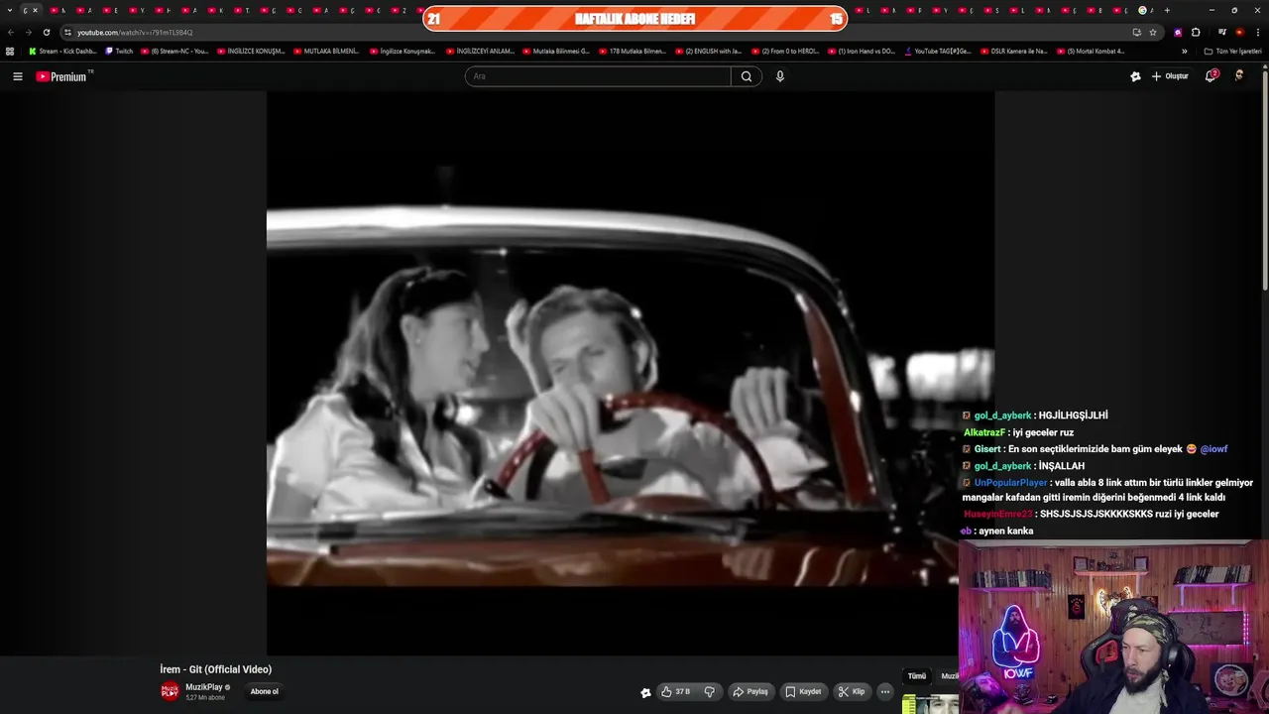
Task: Open the recommended video thumbnail under Tümü
Action: click(930, 704)
